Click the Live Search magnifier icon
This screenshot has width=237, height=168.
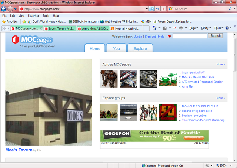tap(230, 9)
